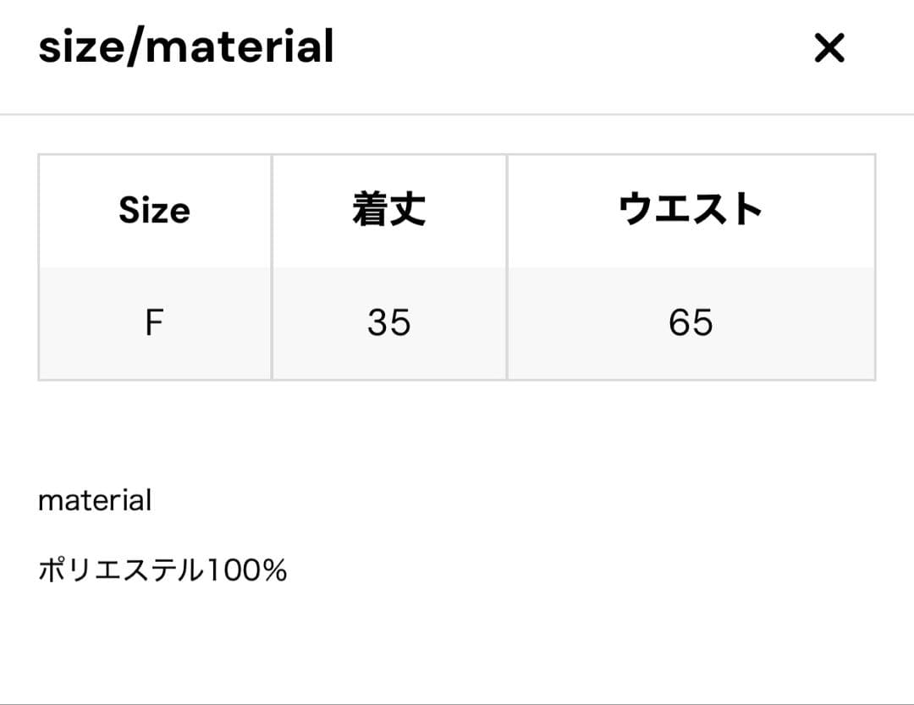914x705 pixels.
Task: Click the 35 length value cell
Action: click(388, 322)
